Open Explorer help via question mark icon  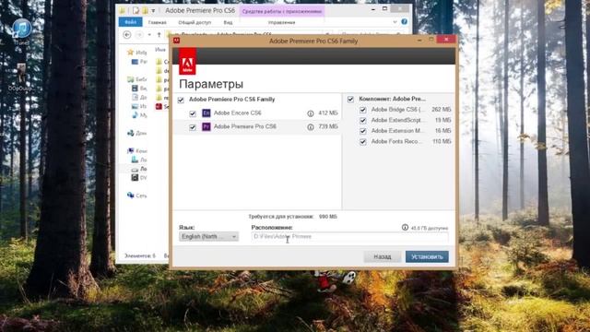click(x=404, y=22)
